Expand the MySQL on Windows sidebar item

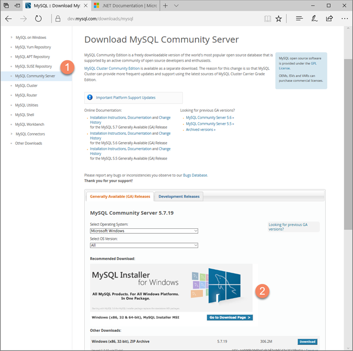point(11,37)
